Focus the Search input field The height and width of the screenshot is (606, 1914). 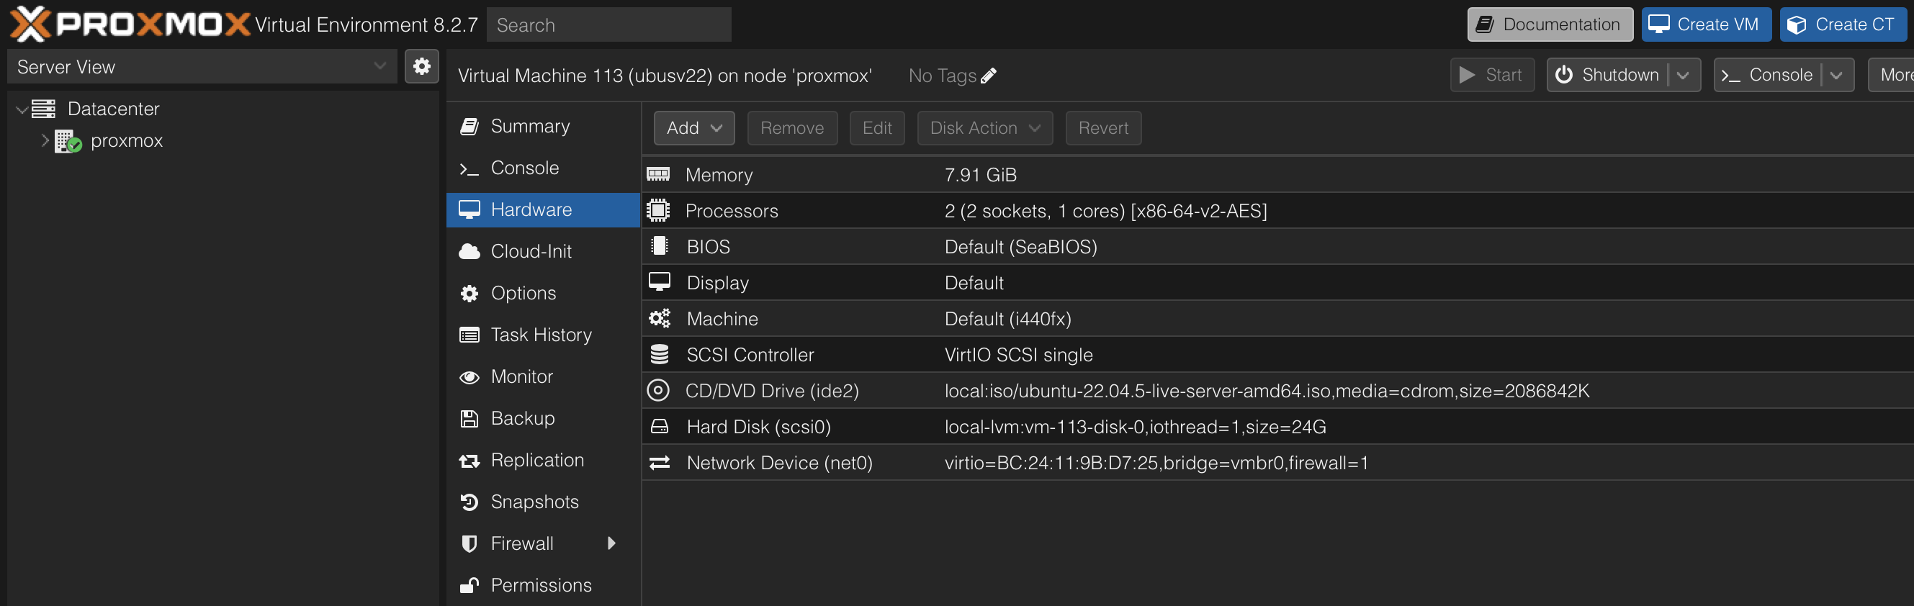click(608, 24)
